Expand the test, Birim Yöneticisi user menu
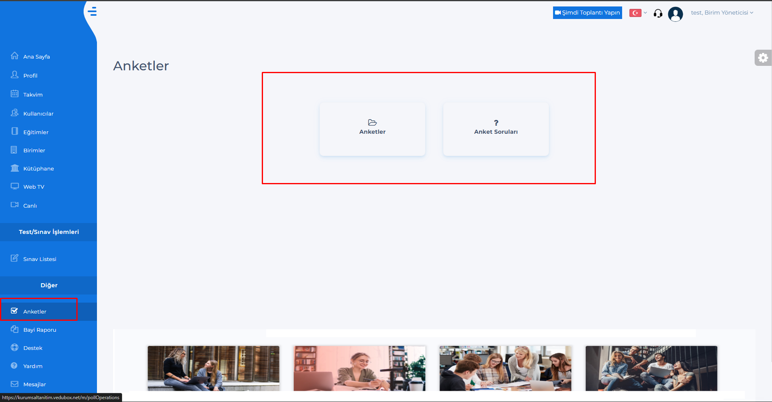 (722, 13)
